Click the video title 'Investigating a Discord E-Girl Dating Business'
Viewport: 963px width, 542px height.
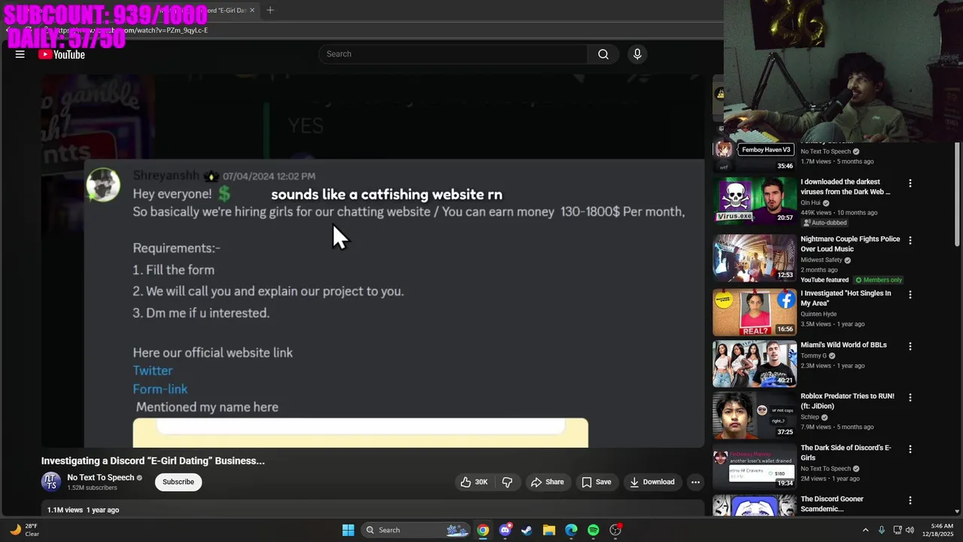(153, 461)
